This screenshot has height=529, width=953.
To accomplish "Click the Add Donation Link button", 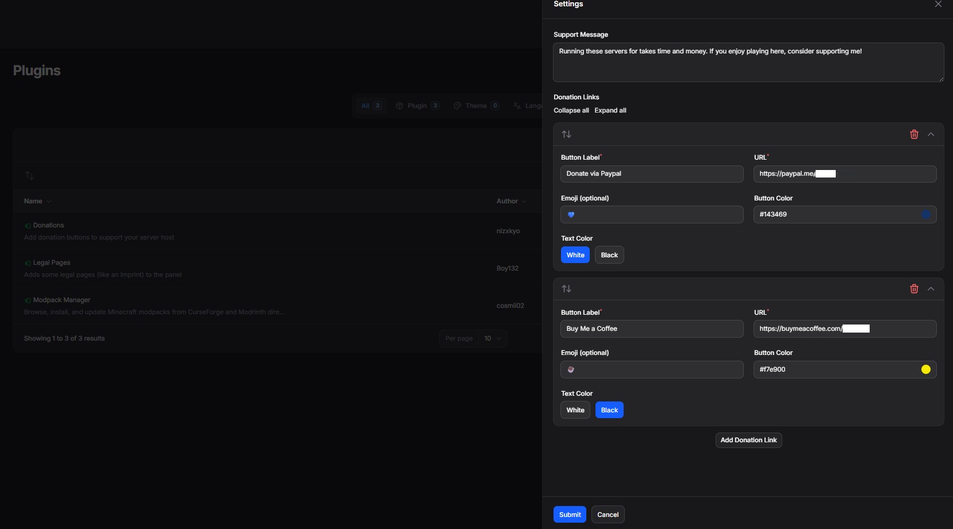I will click(x=748, y=440).
